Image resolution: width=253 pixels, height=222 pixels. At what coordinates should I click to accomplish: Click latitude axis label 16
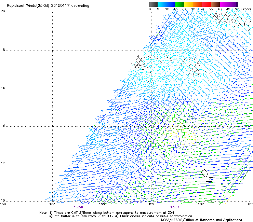pos(3,88)
